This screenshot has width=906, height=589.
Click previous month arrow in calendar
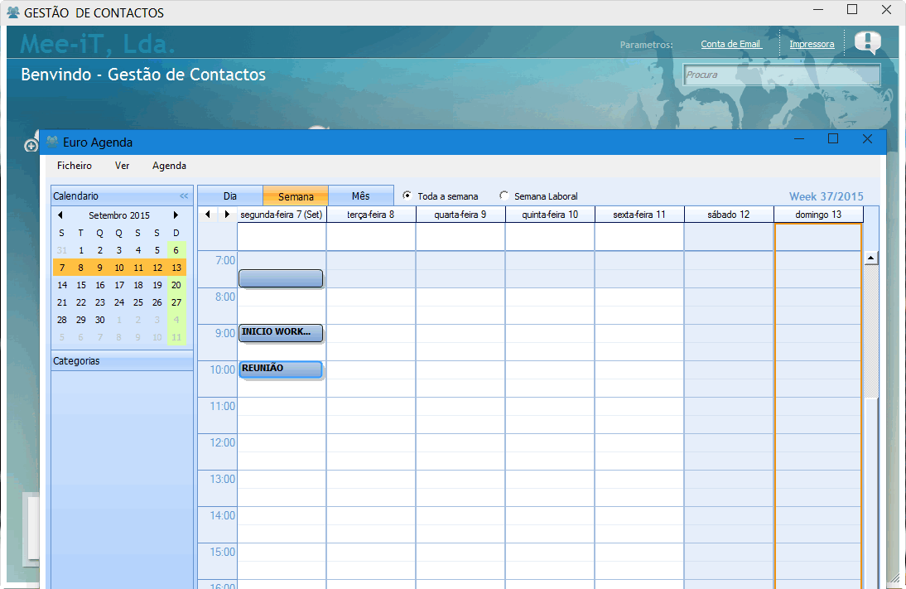tap(60, 215)
